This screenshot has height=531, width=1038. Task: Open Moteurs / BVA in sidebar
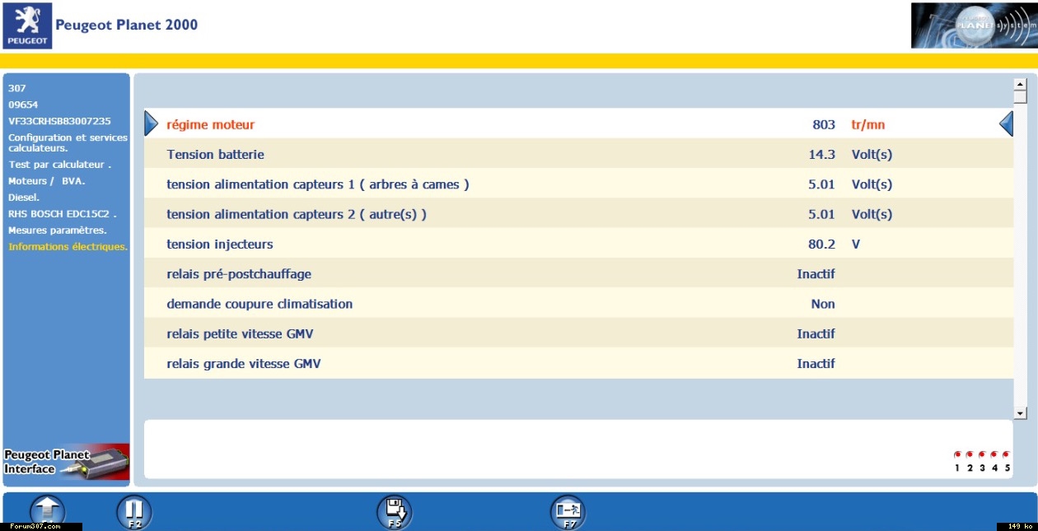[x=47, y=181]
